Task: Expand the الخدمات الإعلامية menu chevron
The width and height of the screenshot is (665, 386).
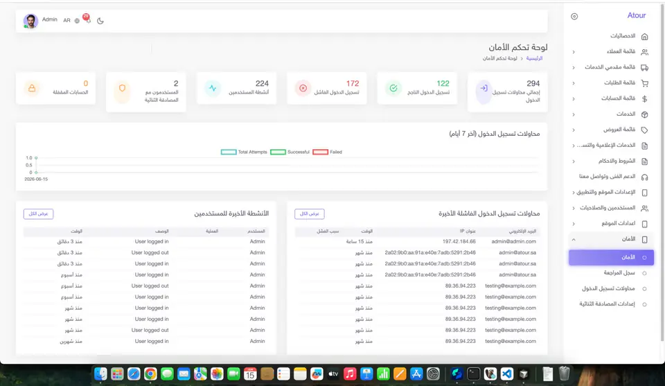Action: click(x=574, y=146)
